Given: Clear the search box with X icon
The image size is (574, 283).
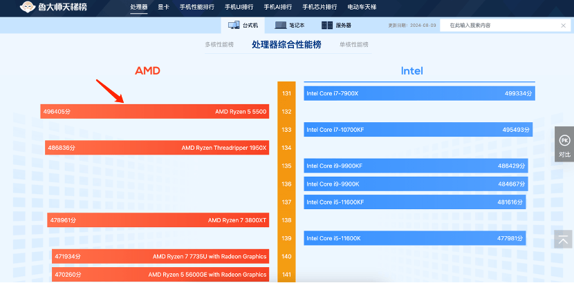Looking at the screenshot, I should [x=564, y=26].
